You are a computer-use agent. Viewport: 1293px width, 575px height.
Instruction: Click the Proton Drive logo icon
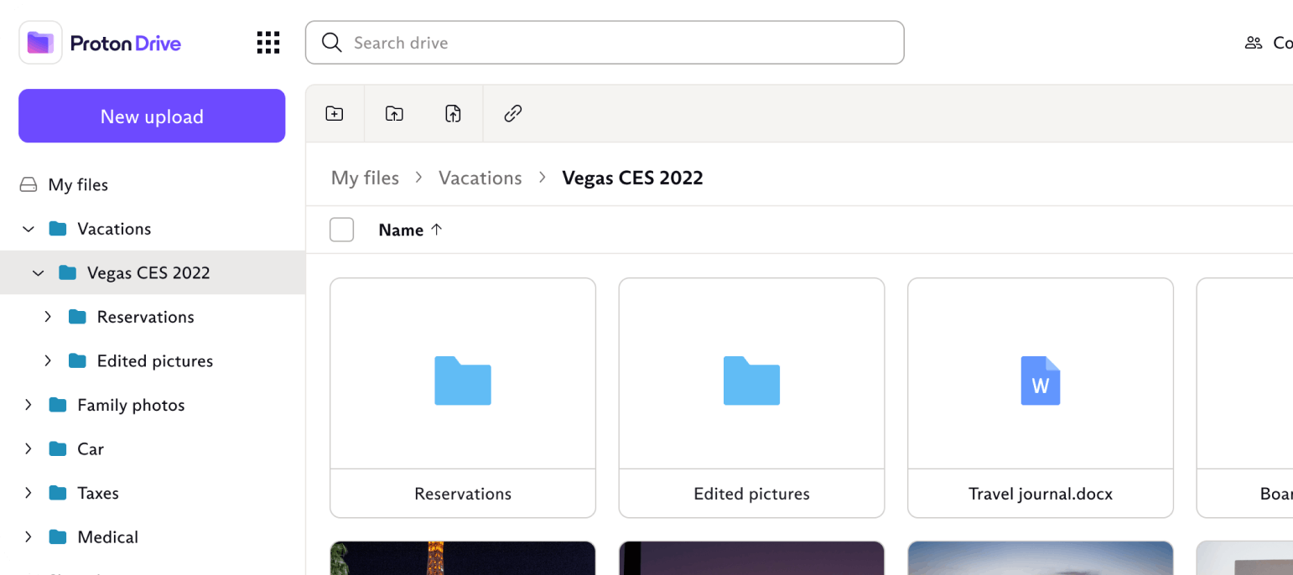click(x=40, y=43)
